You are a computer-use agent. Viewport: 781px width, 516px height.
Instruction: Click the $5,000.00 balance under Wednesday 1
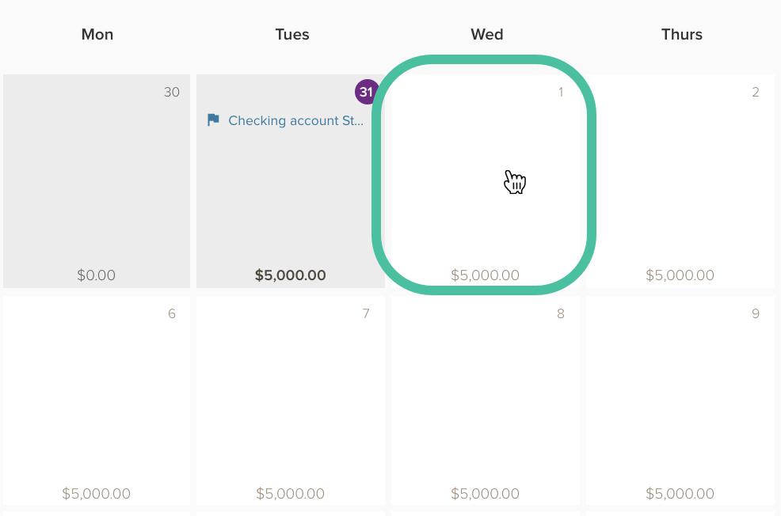point(485,275)
